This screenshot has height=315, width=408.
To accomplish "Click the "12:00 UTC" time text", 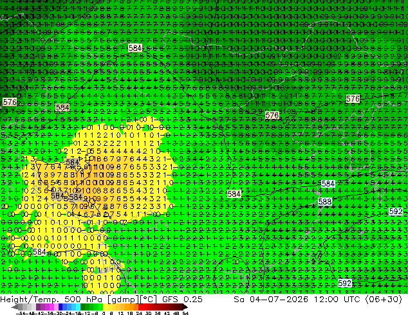I will point(337,300).
